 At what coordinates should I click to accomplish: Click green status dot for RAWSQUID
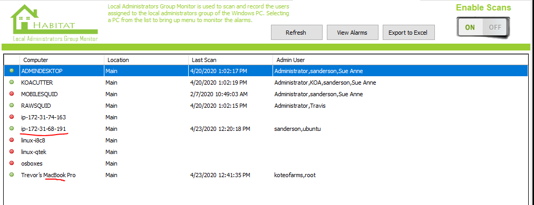12,105
